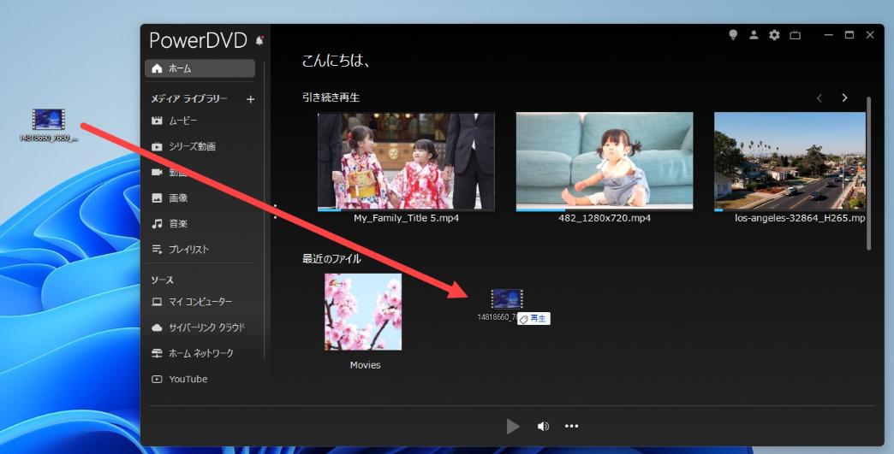
Task: Minimize the PowerDVD window
Action: (x=828, y=35)
